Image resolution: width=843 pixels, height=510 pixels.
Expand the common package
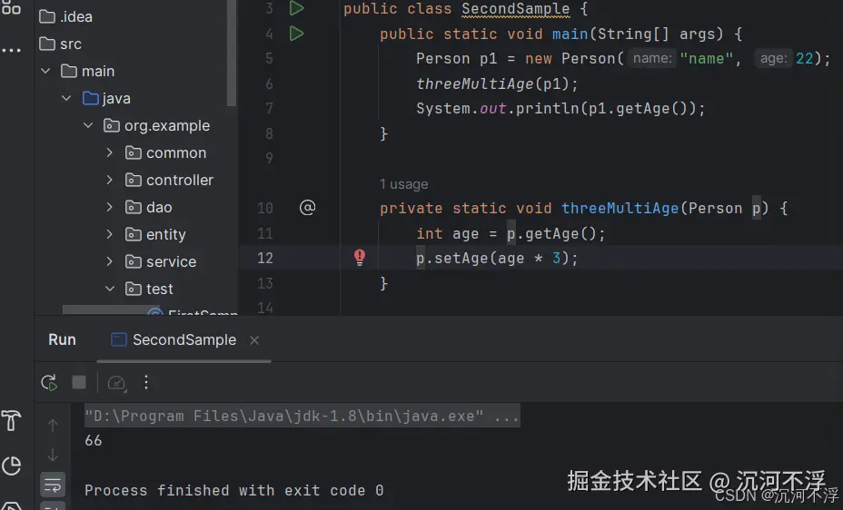(x=110, y=153)
